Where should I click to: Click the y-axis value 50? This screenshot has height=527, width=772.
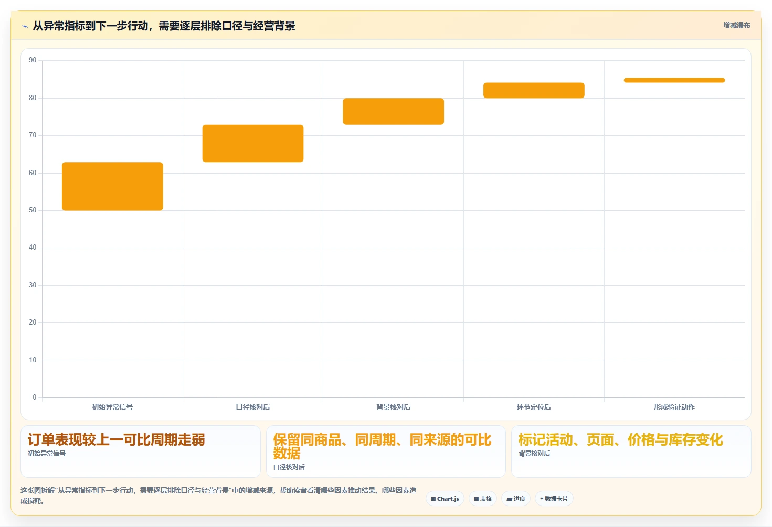click(33, 210)
